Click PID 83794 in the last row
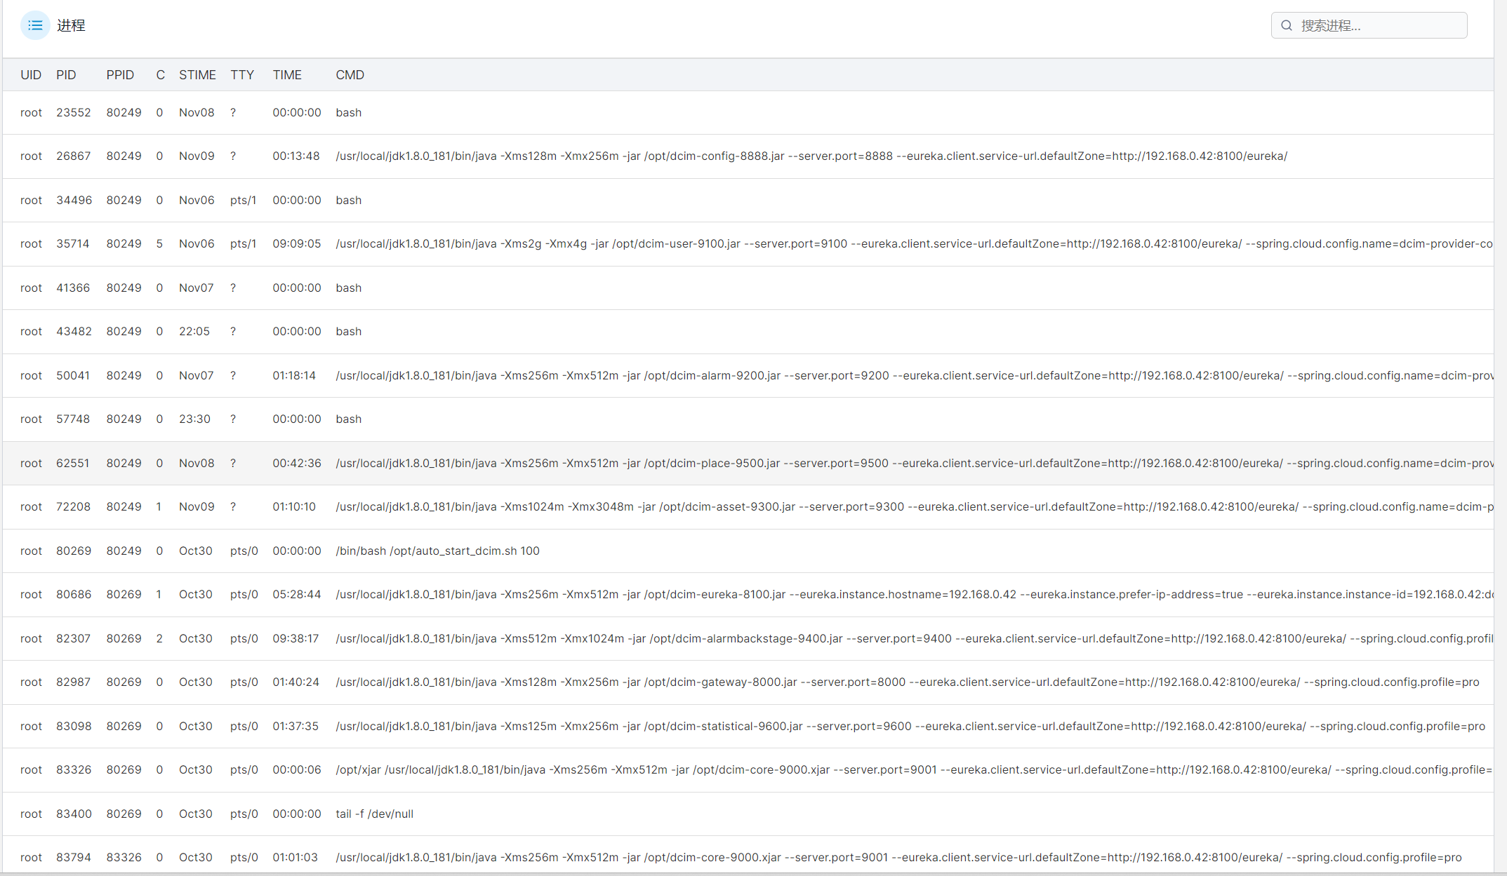Screen dimensions: 1507x876 coord(74,857)
